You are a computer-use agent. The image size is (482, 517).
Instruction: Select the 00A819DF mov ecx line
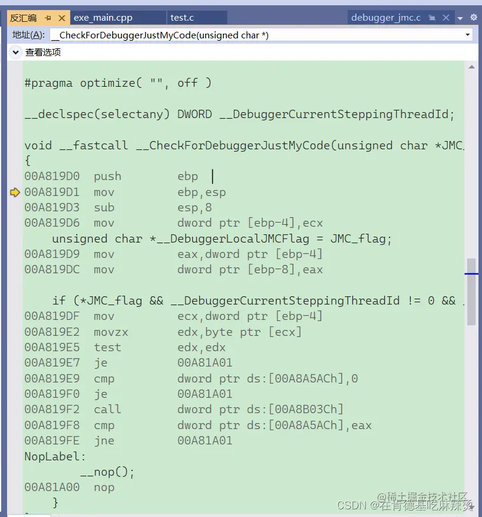pyautogui.click(x=173, y=316)
